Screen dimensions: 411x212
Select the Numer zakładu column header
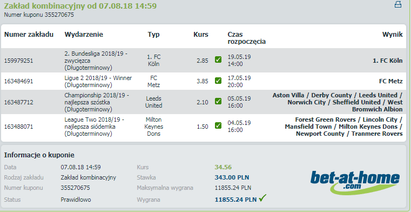[29, 35]
